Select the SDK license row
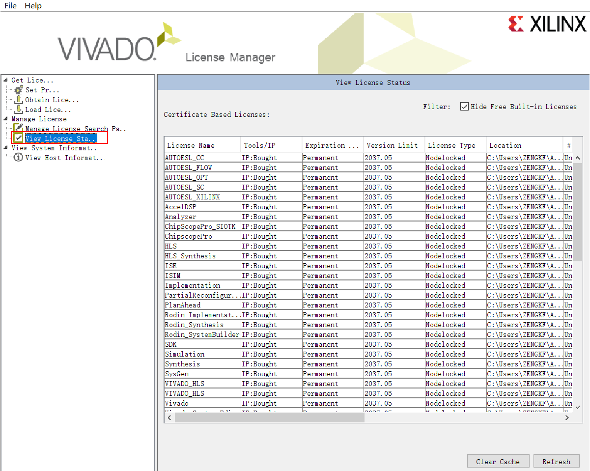Viewport: 590px width, 471px height. click(x=368, y=344)
